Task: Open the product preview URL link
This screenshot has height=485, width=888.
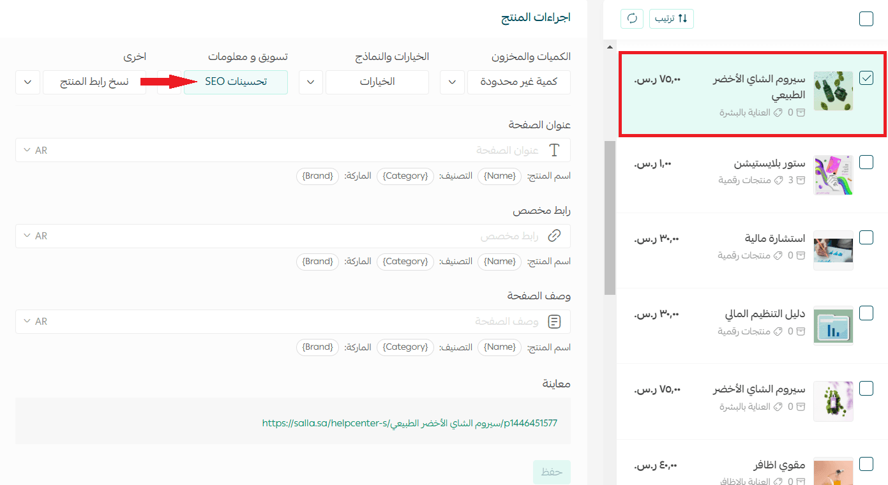Action: 409,422
